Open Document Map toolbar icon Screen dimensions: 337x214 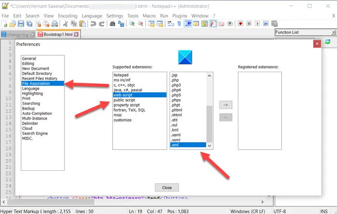point(205,24)
